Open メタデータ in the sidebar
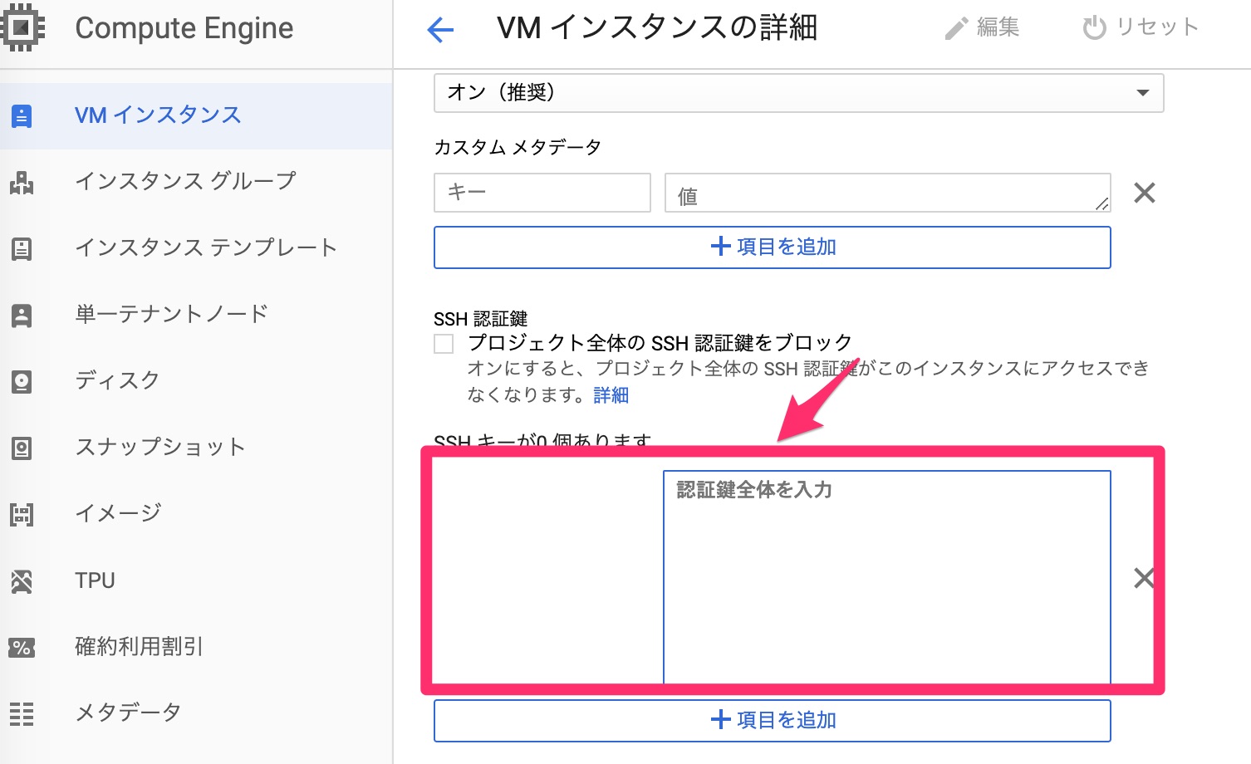The image size is (1251, 764). coord(196,713)
